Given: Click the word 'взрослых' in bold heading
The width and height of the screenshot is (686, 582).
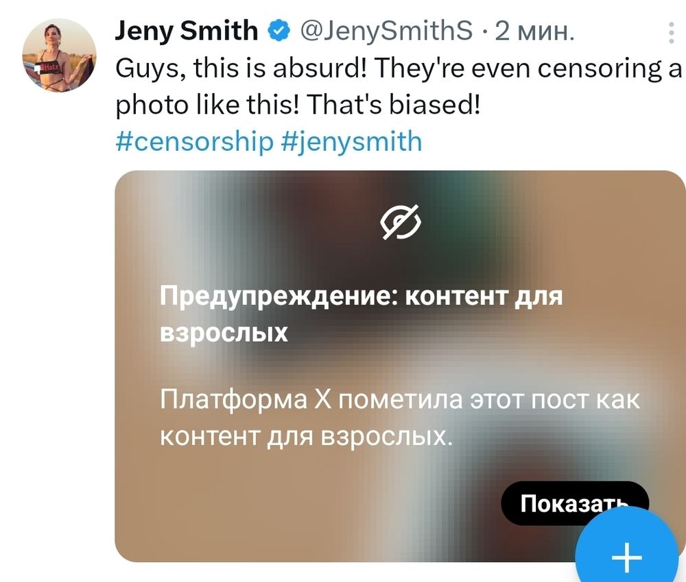Looking at the screenshot, I should tap(224, 333).
